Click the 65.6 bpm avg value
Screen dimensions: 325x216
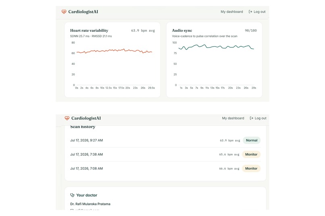[229, 154]
